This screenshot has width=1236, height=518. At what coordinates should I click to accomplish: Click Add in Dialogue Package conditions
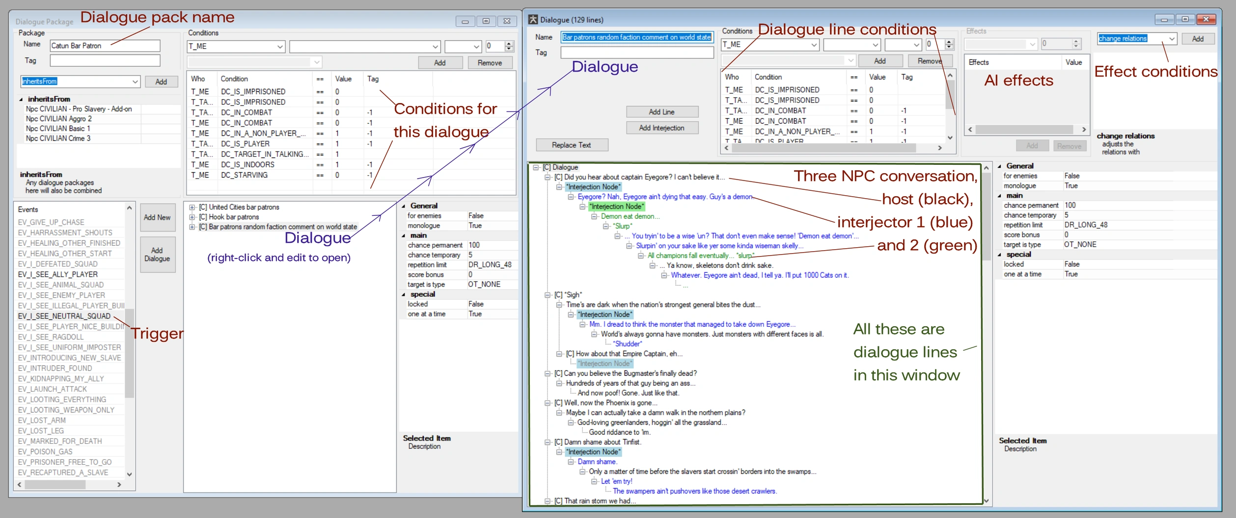(x=440, y=63)
